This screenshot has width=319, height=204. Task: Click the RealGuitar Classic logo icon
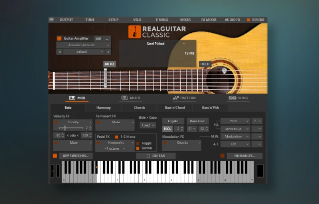pos(134,32)
